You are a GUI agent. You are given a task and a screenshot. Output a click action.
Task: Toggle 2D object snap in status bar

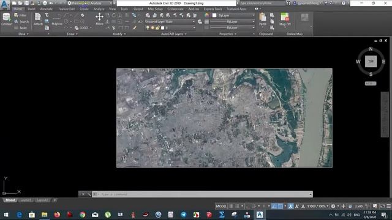[x=281, y=207]
